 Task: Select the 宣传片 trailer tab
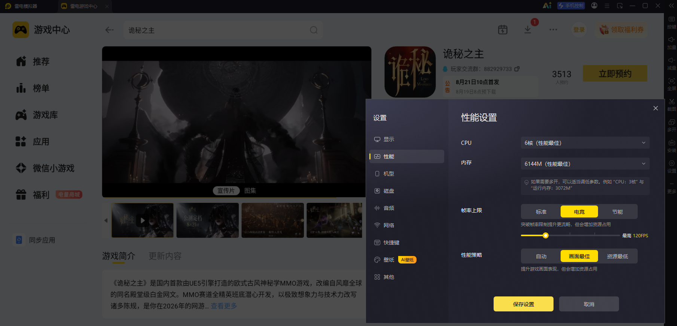(x=226, y=191)
